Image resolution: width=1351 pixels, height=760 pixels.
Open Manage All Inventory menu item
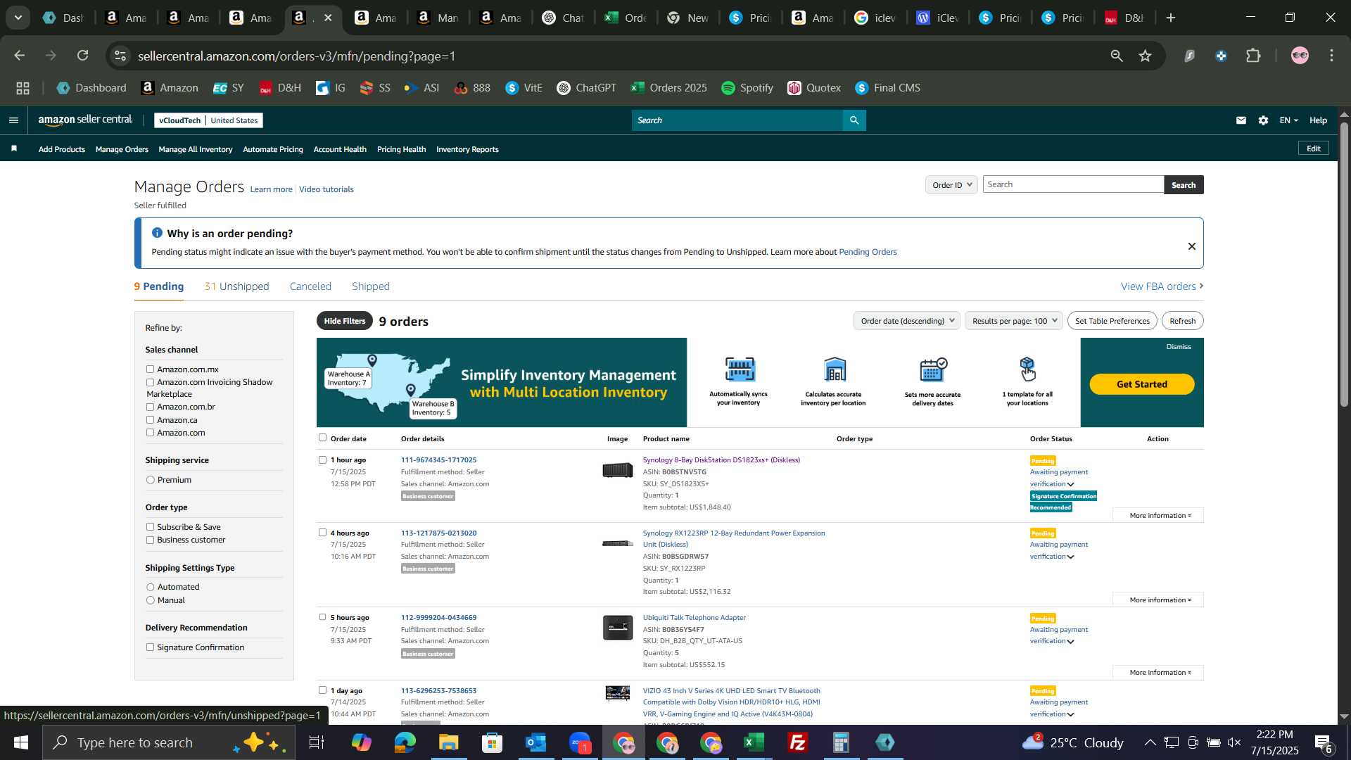196,149
